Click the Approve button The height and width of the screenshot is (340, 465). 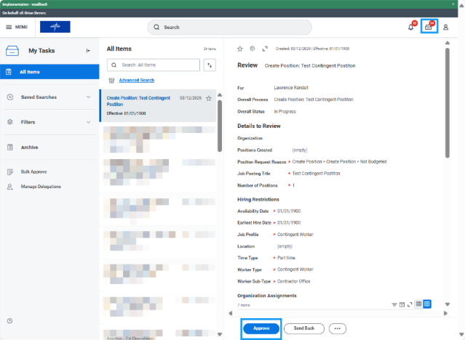click(x=261, y=328)
